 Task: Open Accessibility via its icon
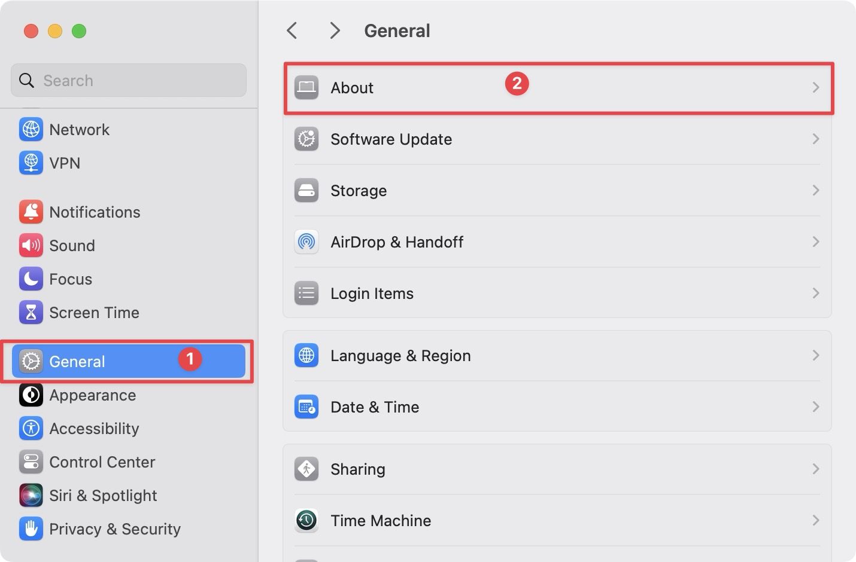click(31, 428)
